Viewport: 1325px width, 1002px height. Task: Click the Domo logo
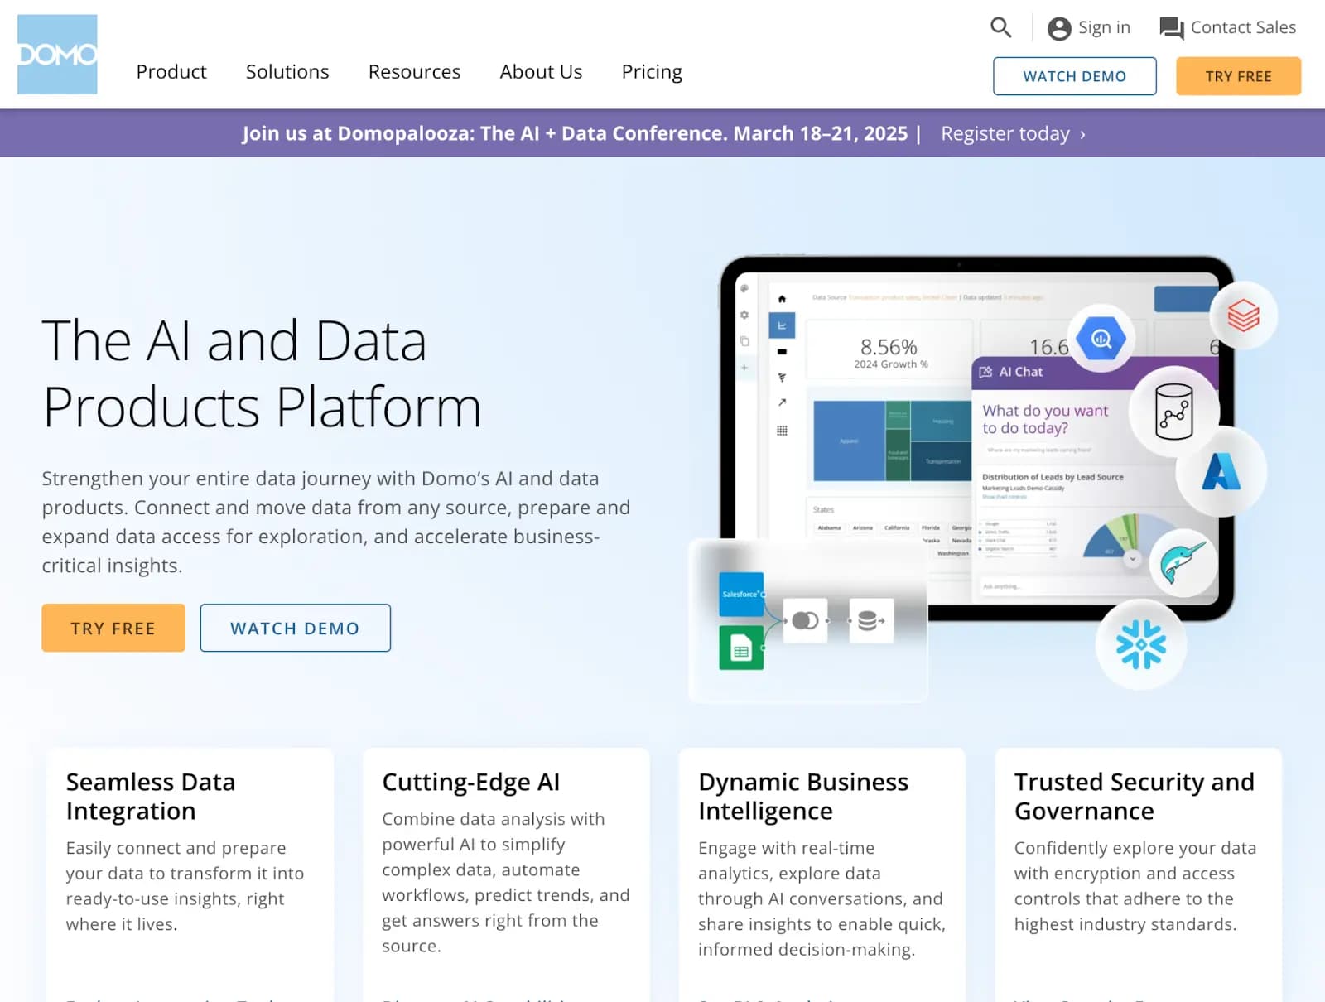pyautogui.click(x=57, y=55)
